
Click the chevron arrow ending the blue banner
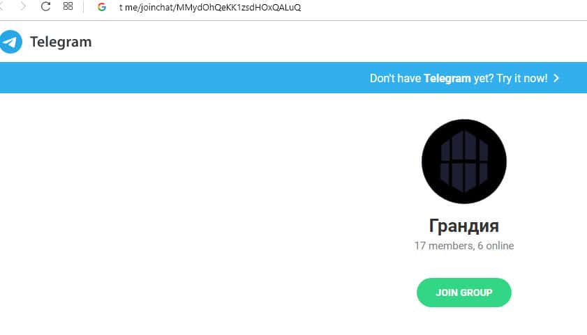pyautogui.click(x=556, y=78)
